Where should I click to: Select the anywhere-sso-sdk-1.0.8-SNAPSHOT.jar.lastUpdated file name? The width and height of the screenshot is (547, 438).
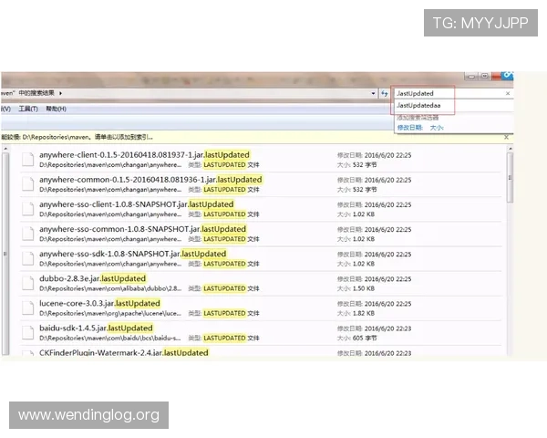[132, 254]
